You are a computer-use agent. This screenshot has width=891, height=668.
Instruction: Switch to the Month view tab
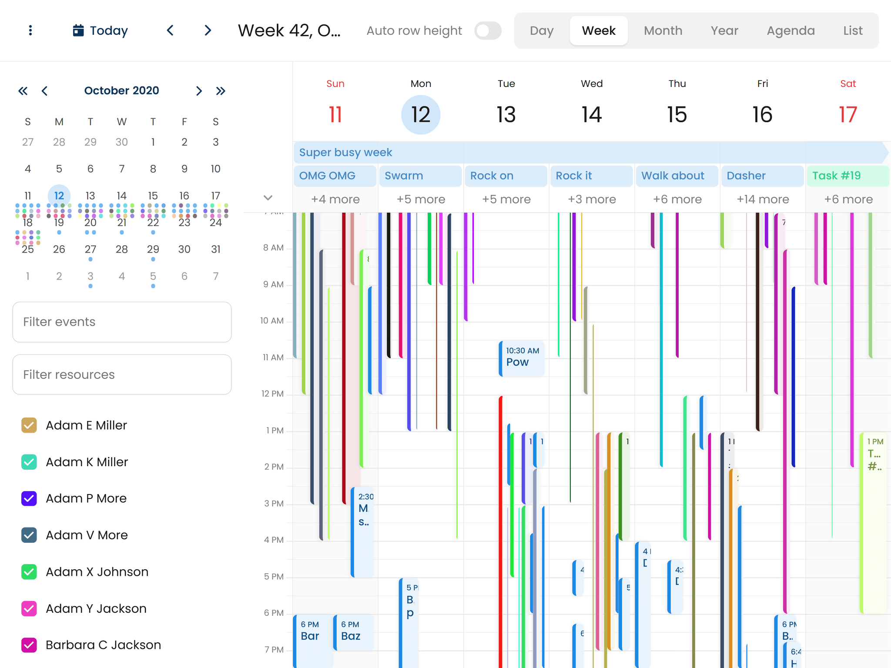point(663,30)
